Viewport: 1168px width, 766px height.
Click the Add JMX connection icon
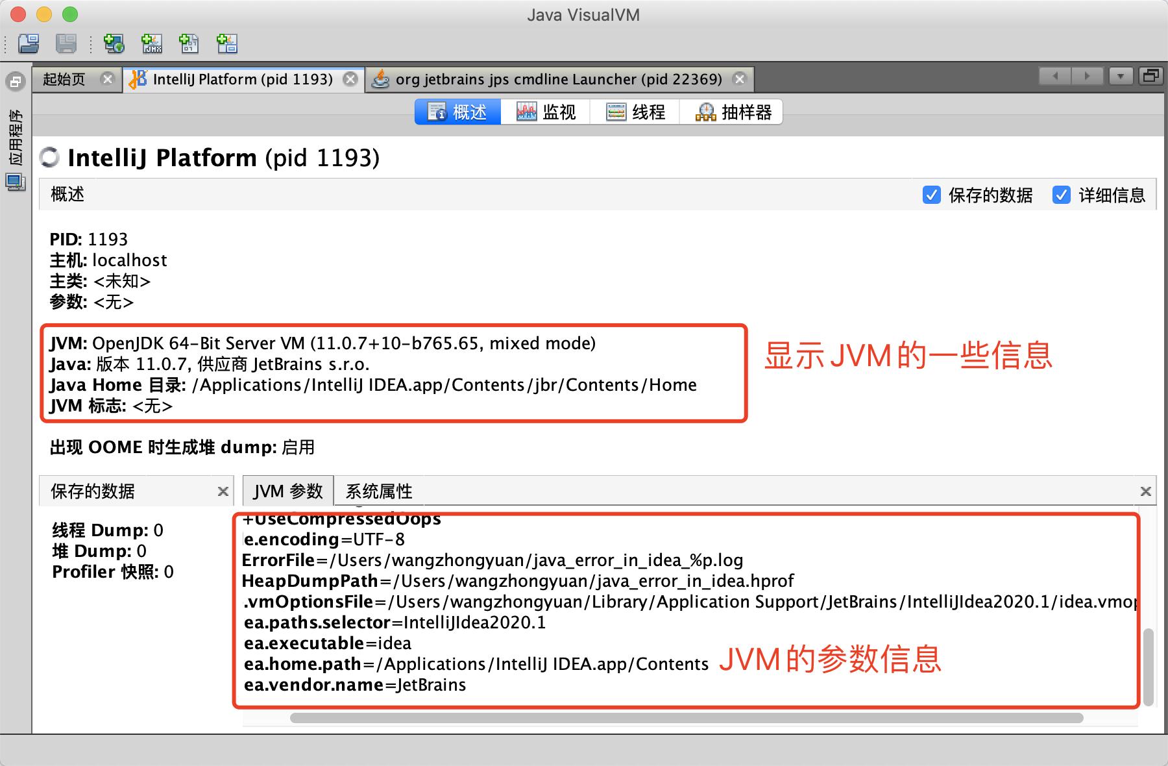coord(152,43)
